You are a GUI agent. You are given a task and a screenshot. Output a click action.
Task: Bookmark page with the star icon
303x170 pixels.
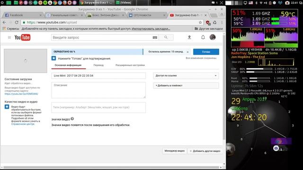[x=200, y=22]
